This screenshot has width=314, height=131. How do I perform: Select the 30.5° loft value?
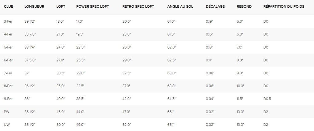(60, 73)
